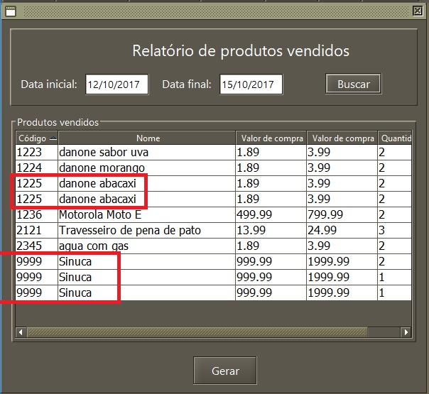429x394 pixels.
Task: Sort by the Código column header
Action: point(37,138)
